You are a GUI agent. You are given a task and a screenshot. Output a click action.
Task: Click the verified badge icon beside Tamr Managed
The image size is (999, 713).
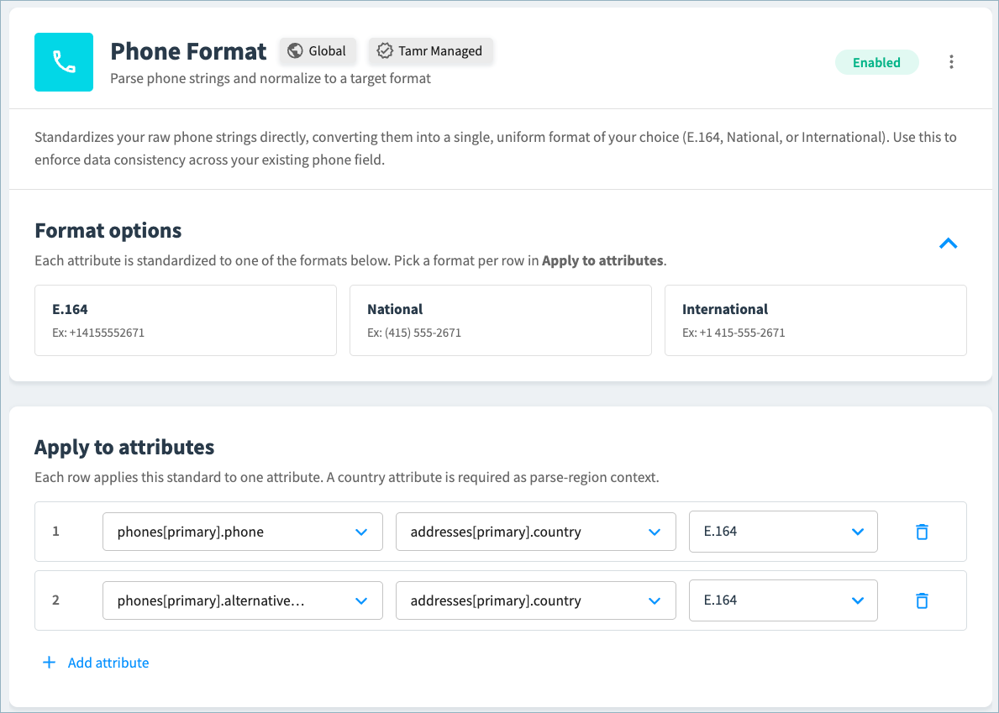(384, 51)
